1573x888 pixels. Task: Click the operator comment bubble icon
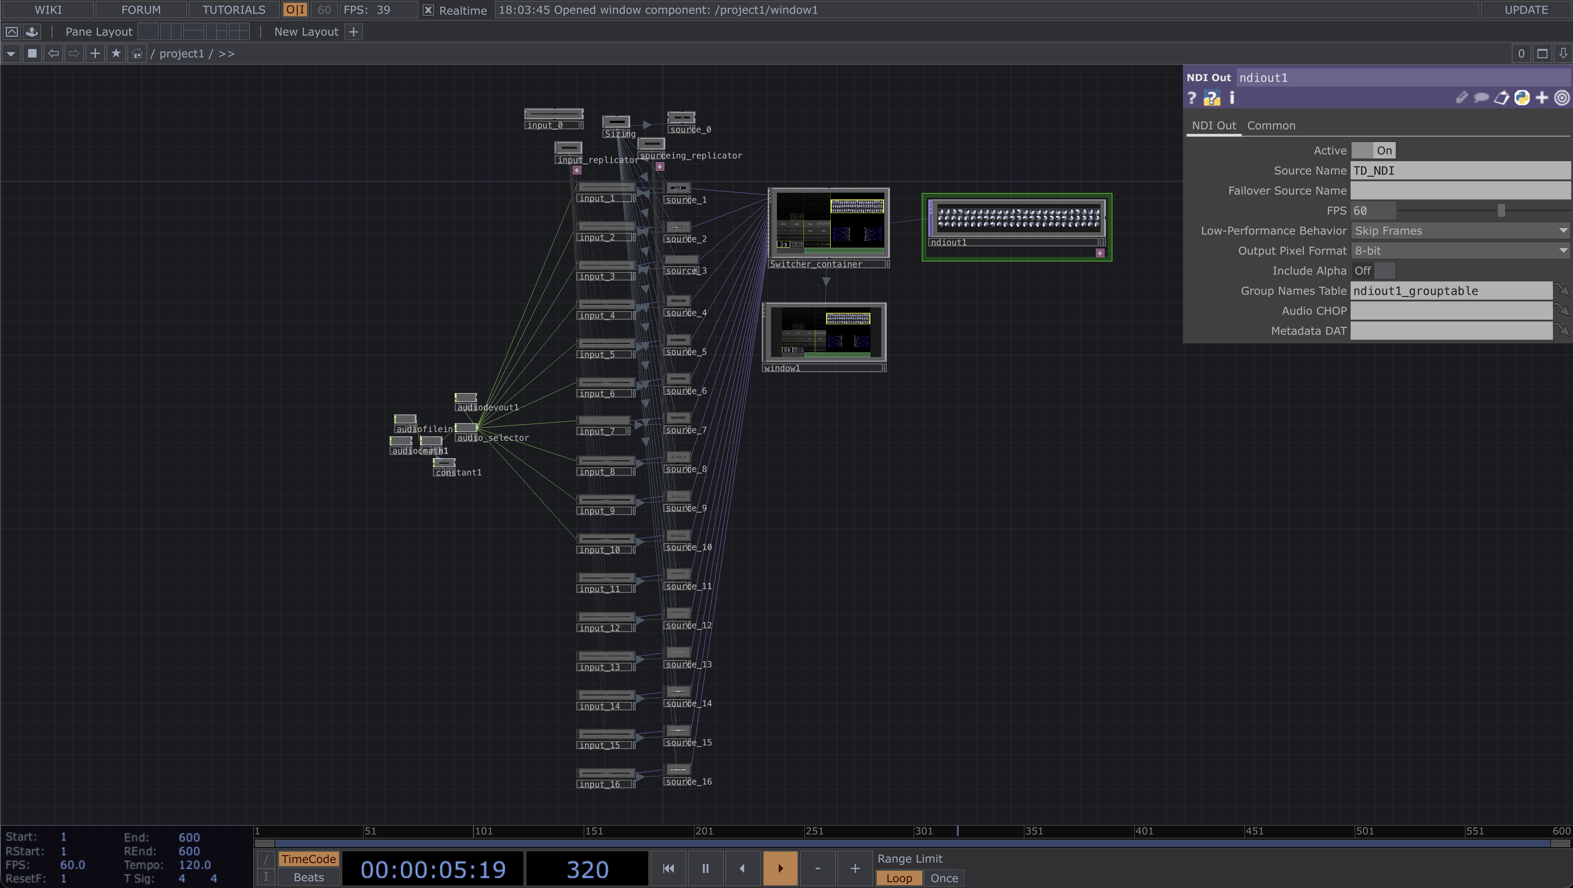(x=1481, y=97)
